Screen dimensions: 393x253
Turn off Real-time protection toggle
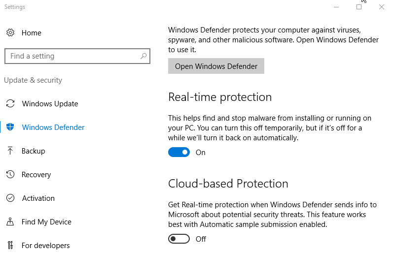(179, 153)
